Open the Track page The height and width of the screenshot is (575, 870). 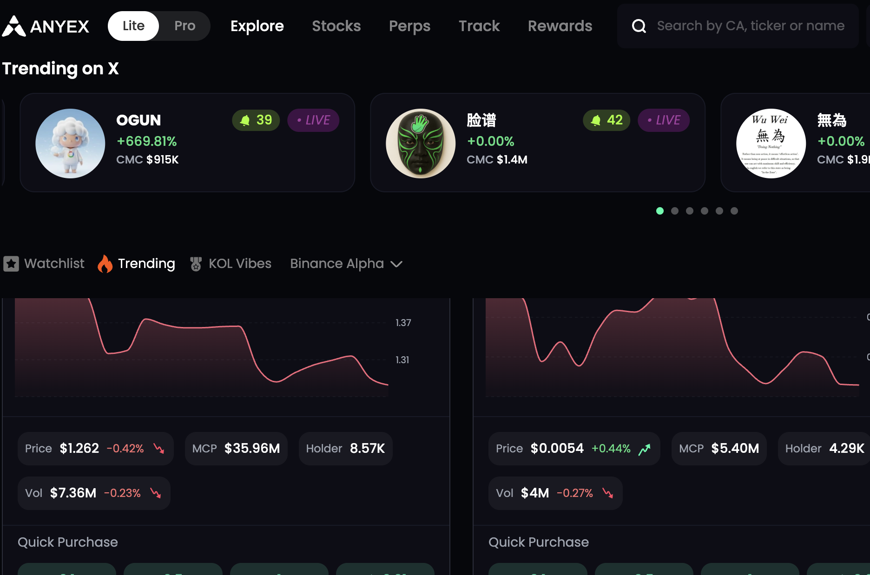click(479, 26)
